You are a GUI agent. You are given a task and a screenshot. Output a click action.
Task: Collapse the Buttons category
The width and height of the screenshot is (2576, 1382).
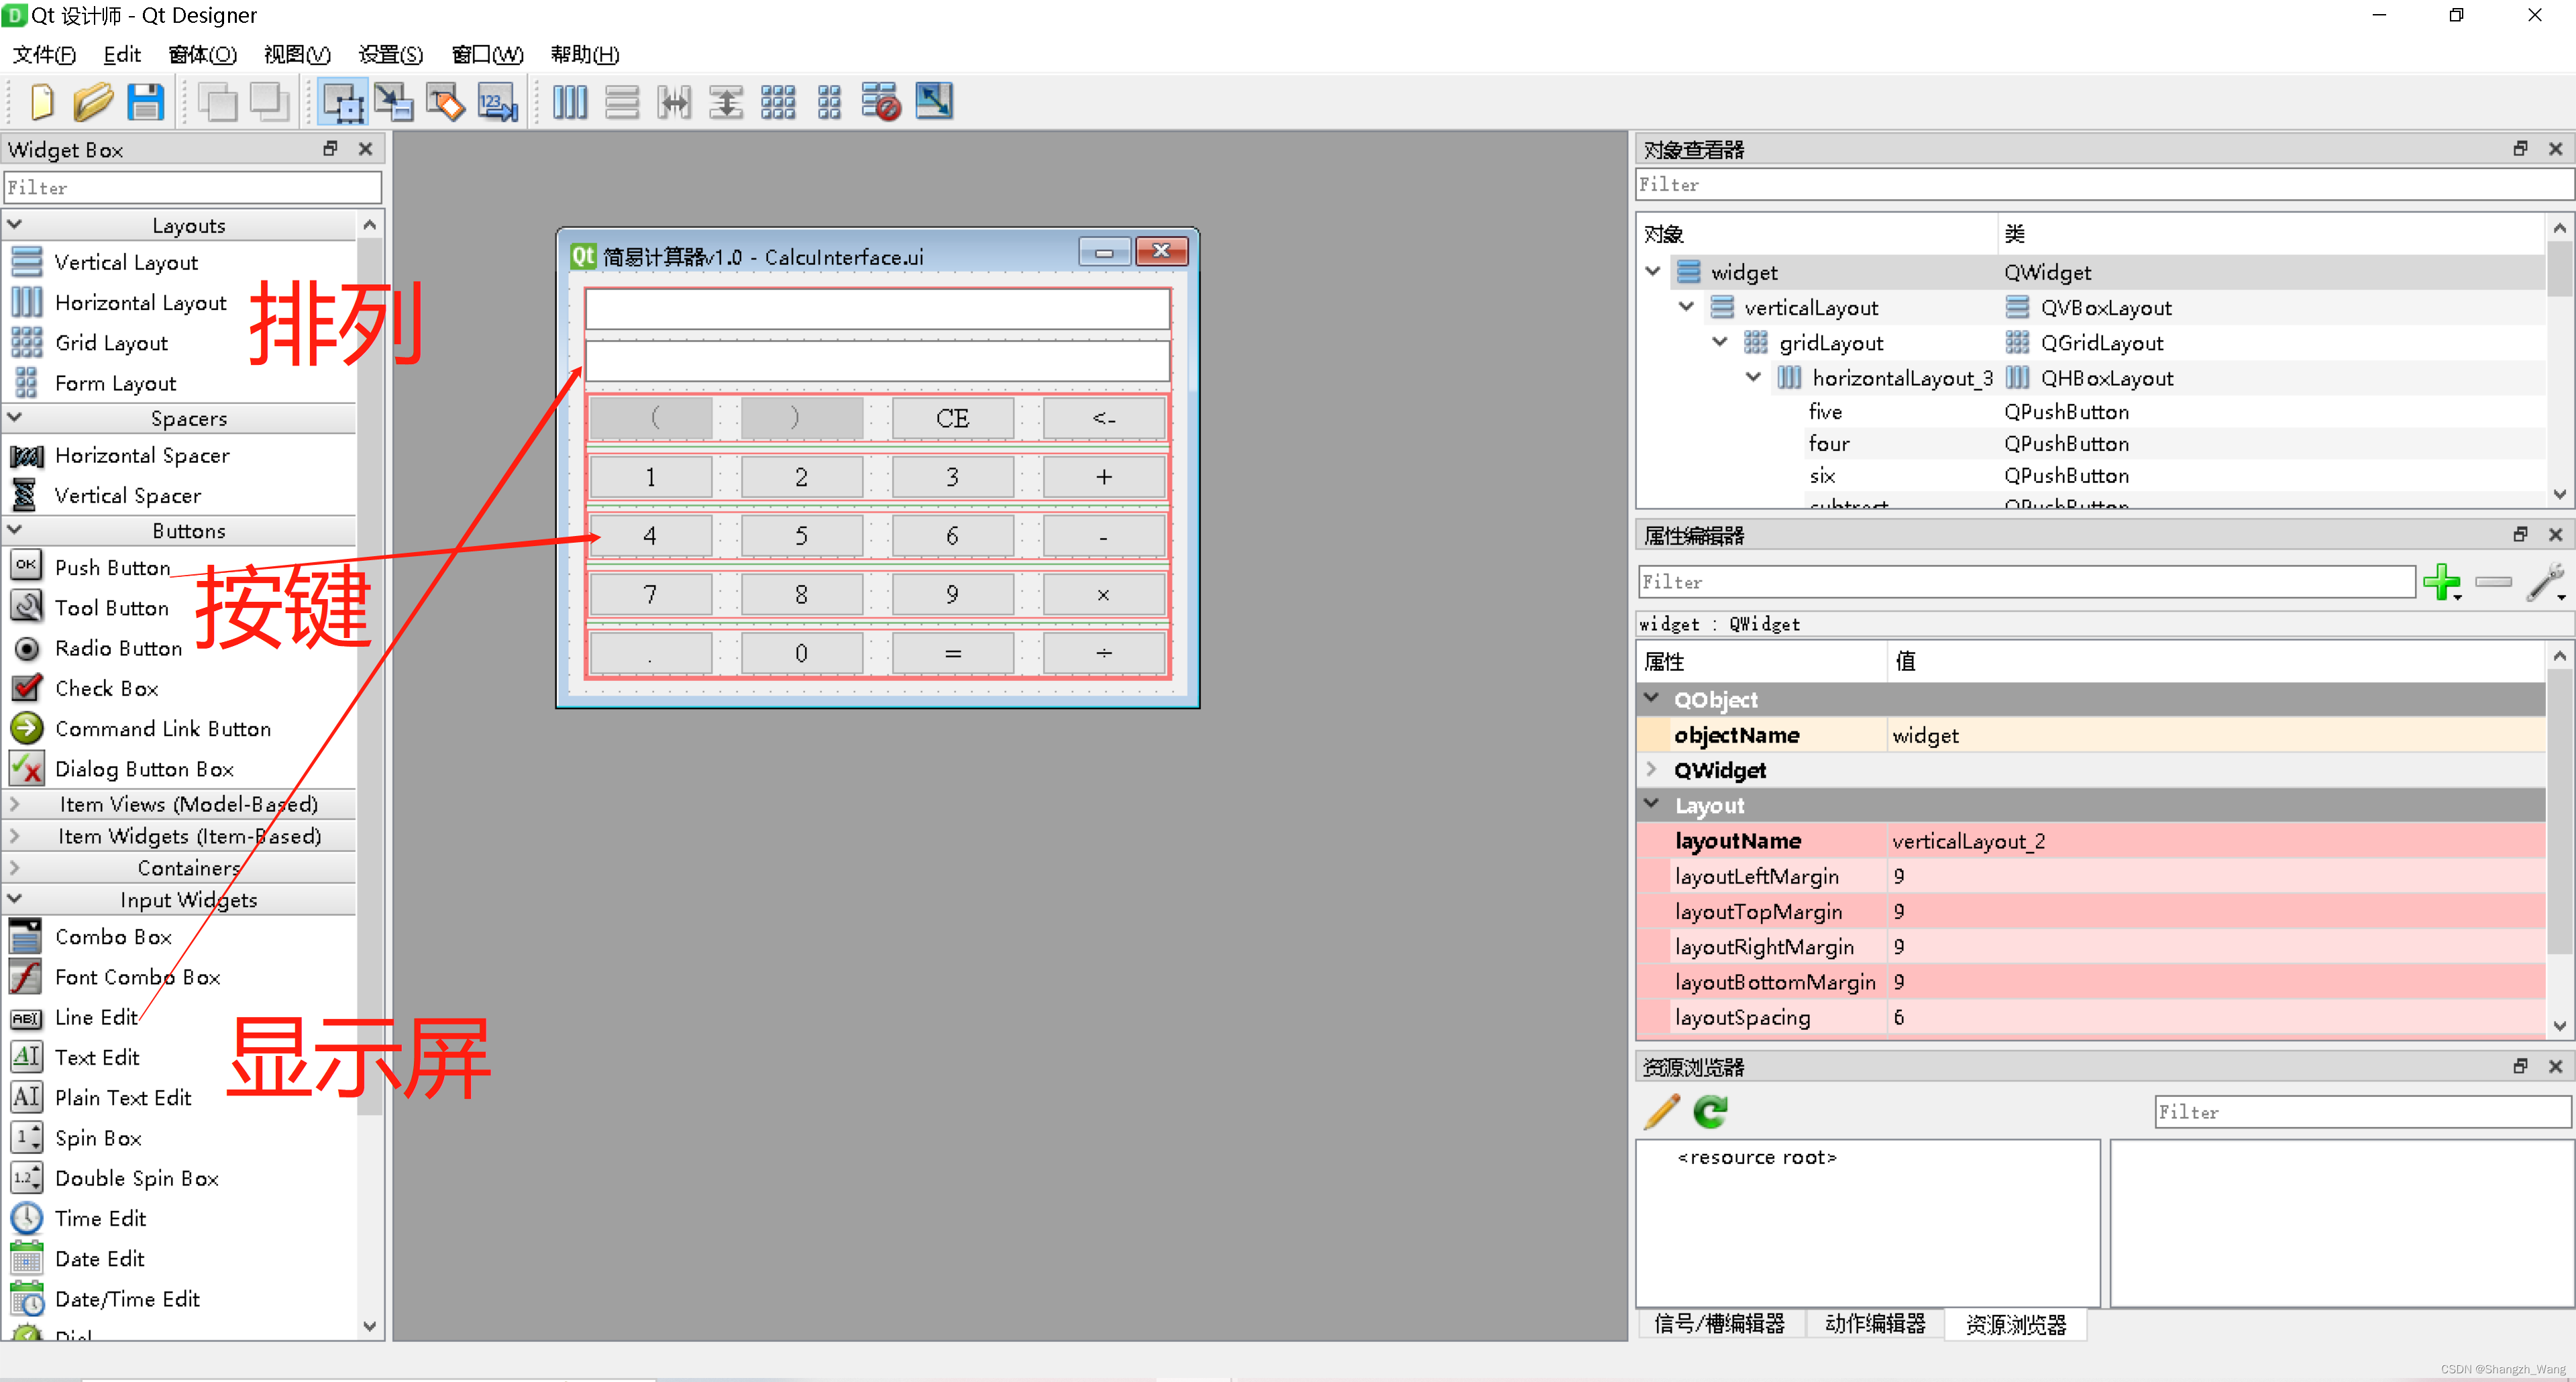pyautogui.click(x=15, y=530)
